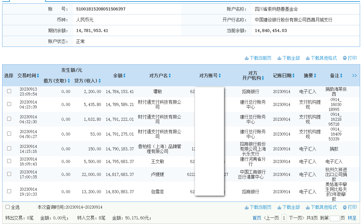
Task: Click account number 51001815208051506397
Action: click(x=101, y=9)
